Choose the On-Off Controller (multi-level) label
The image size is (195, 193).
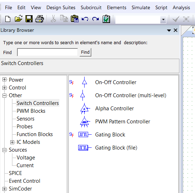(x=131, y=95)
